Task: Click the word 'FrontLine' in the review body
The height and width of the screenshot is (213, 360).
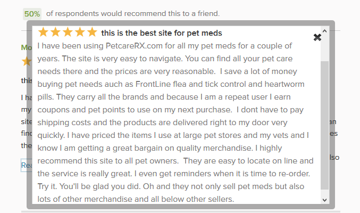Action: [153, 84]
